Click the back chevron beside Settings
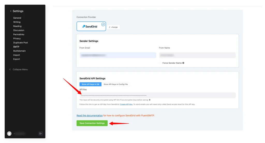265x143 pixels. pyautogui.click(x=11, y=11)
